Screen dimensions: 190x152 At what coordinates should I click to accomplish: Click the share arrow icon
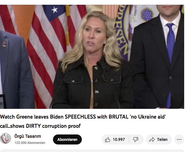click(x=152, y=139)
